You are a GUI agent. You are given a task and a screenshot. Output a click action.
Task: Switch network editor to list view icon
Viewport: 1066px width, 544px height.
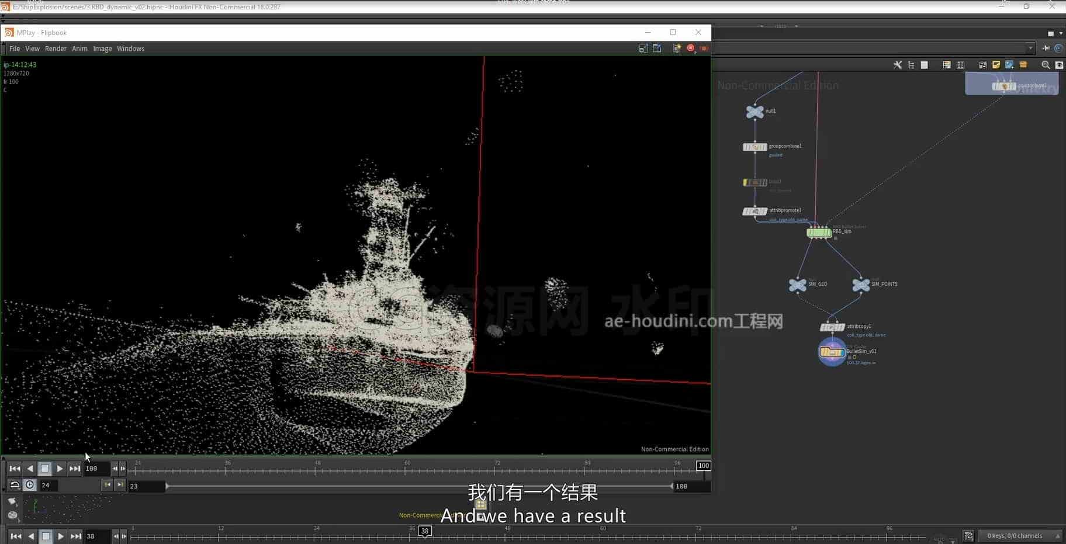pos(924,65)
